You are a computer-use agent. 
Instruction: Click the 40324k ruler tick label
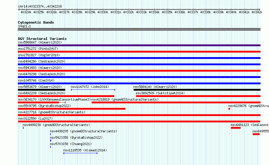click(x=26, y=12)
